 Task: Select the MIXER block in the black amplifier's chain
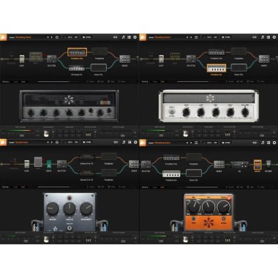tap(124, 59)
